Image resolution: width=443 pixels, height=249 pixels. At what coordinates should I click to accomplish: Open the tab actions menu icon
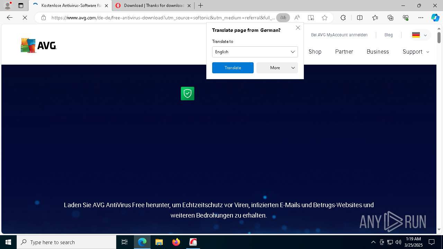(x=21, y=6)
